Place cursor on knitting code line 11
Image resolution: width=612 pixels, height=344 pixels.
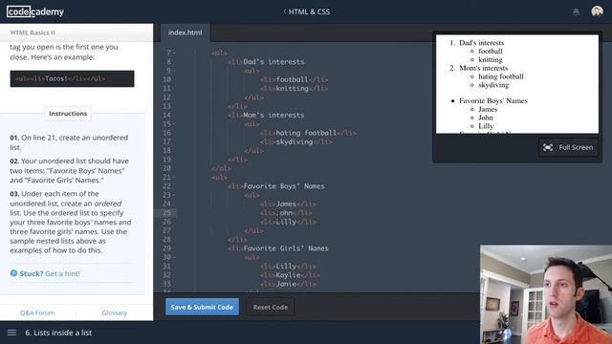tap(294, 89)
